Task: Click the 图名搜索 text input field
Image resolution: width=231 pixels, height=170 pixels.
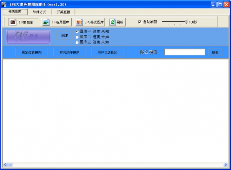Action: 184,52
